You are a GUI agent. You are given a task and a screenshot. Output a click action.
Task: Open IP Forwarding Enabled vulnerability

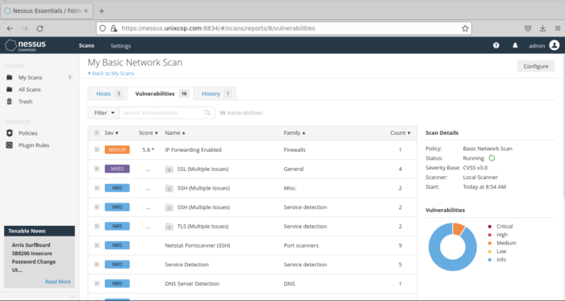click(x=193, y=150)
